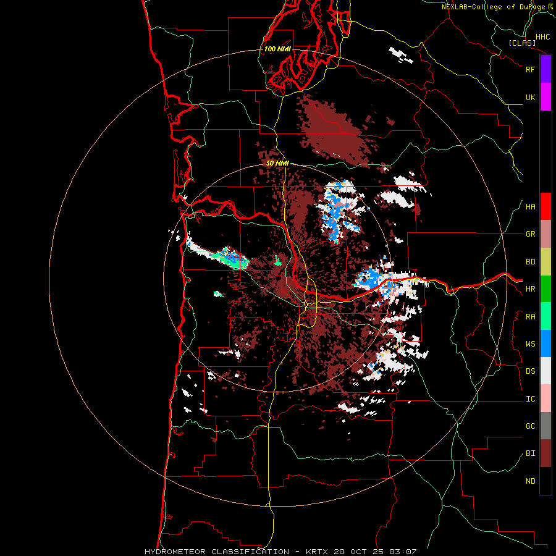Click the 'WS' legend label
The width and height of the screenshot is (556, 556).
point(531,344)
